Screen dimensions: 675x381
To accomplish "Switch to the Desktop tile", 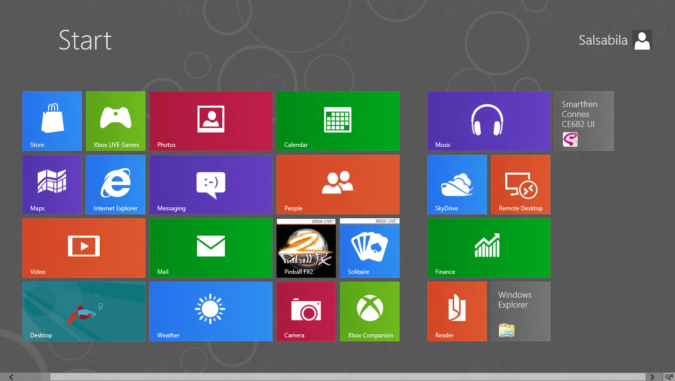I will [x=83, y=311].
